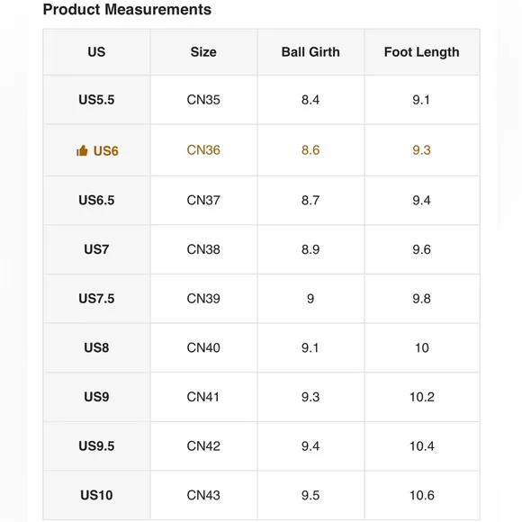Click the US6.5 row label
Viewport: 522px width, 522px height.
(x=96, y=201)
